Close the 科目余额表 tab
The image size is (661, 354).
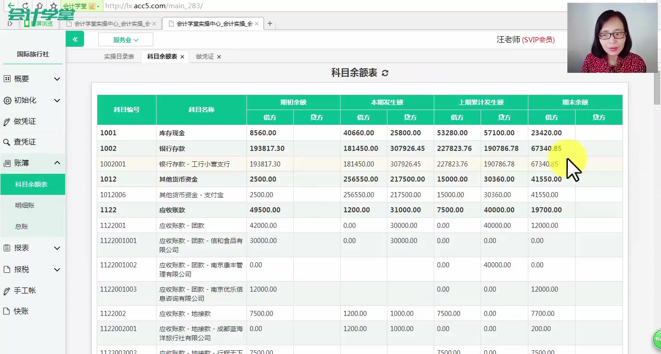pos(182,57)
